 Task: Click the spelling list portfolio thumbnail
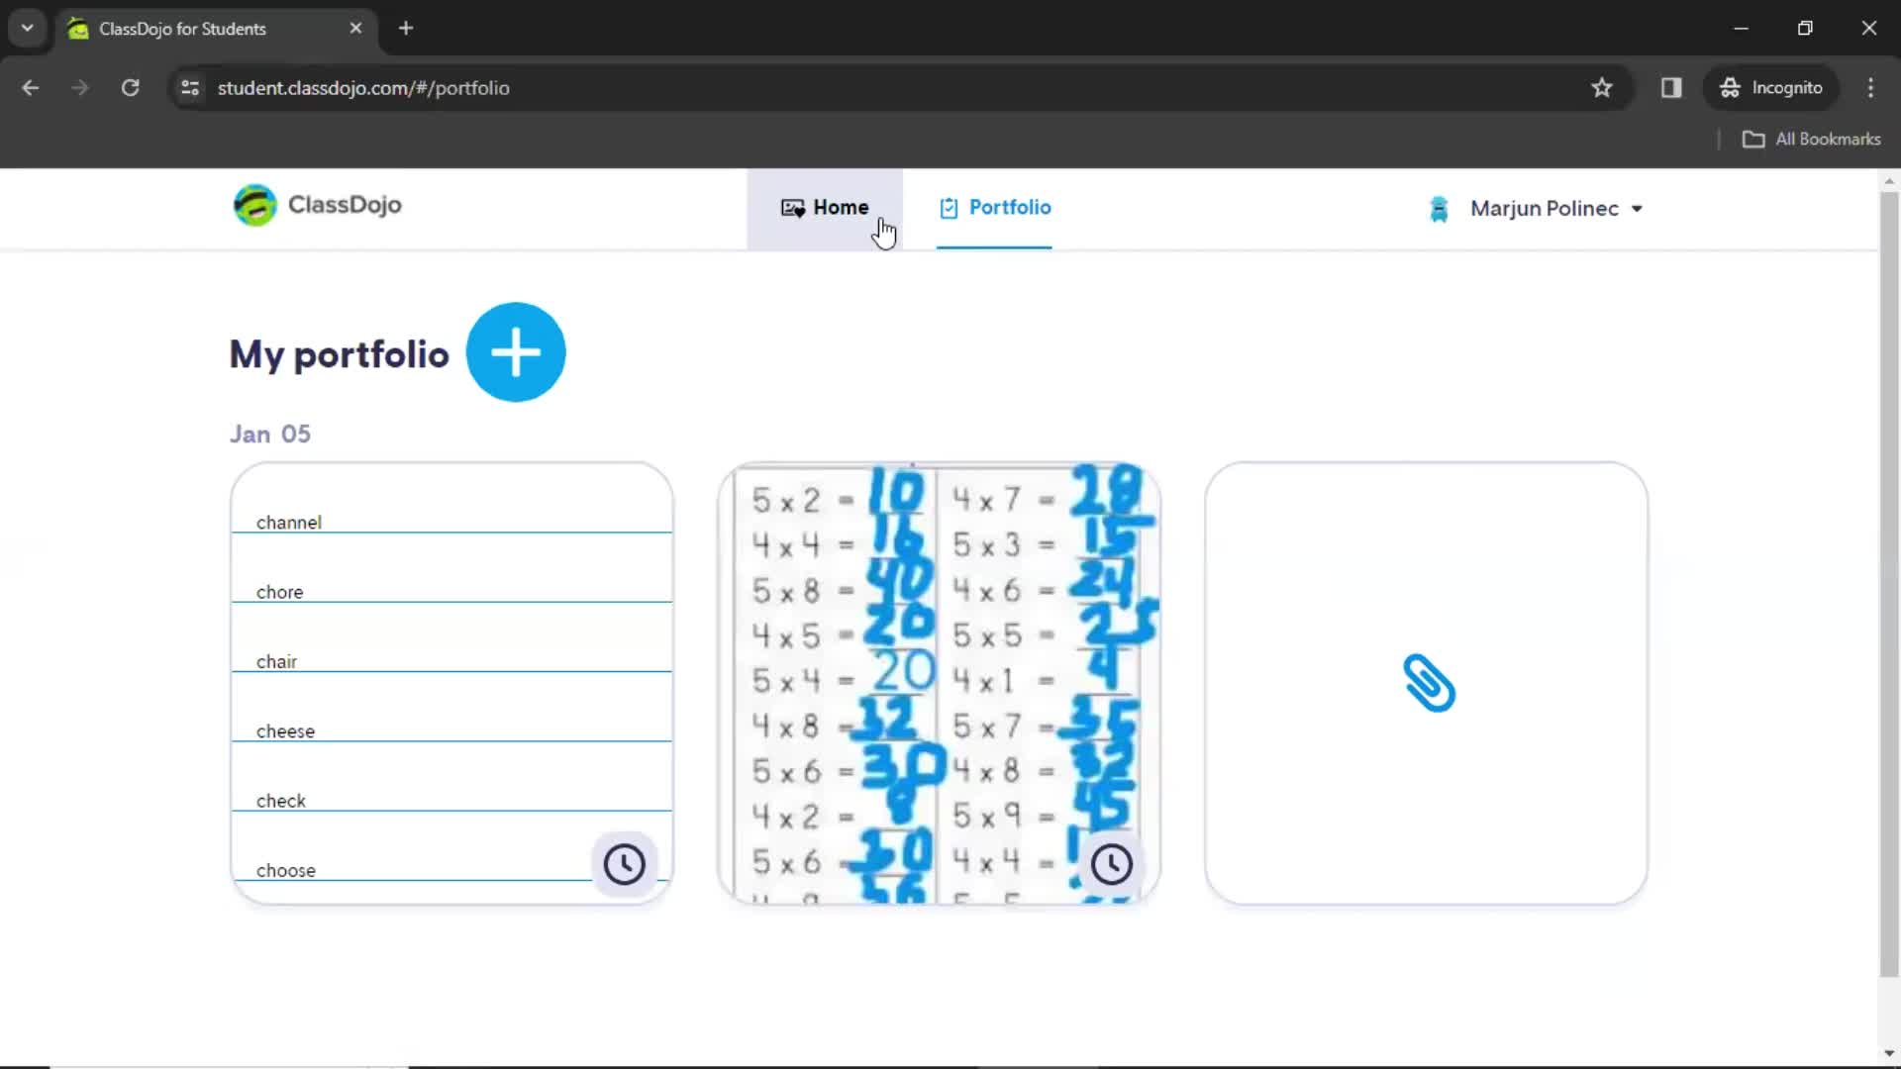tap(451, 684)
